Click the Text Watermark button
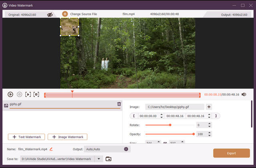This screenshot has height=168, width=256. (x=26, y=137)
